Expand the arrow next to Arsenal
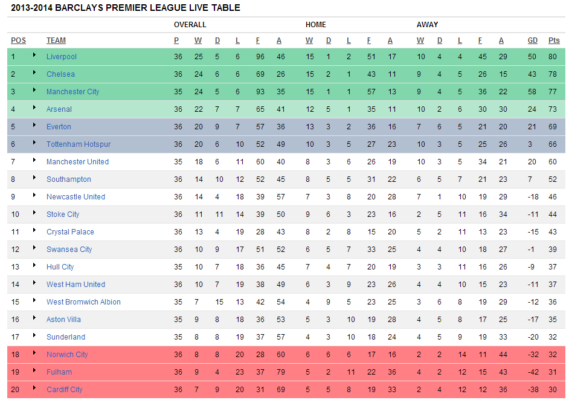 [x=34, y=109]
